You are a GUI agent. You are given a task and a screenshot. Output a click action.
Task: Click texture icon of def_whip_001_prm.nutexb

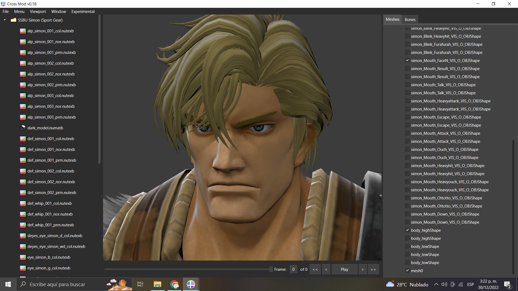tap(23, 225)
